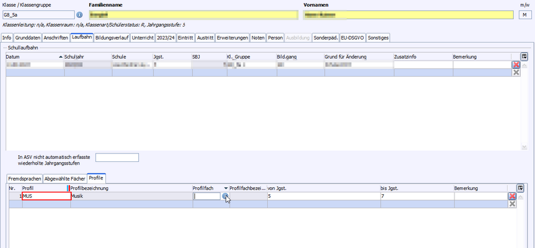
Task: Open the Profile table column settings icon
Action: (521, 188)
